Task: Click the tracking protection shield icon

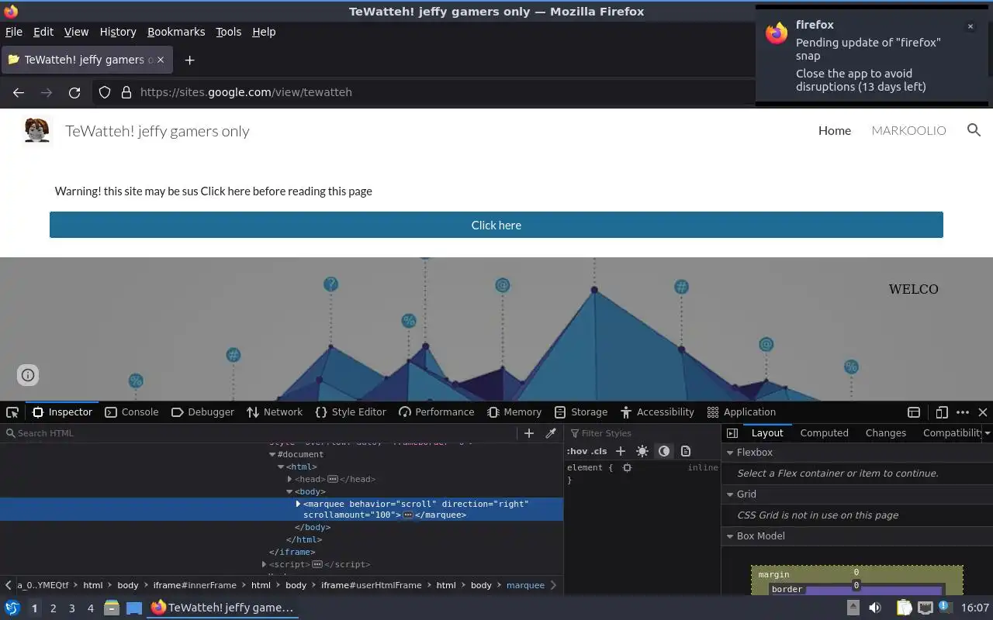Action: (105, 92)
